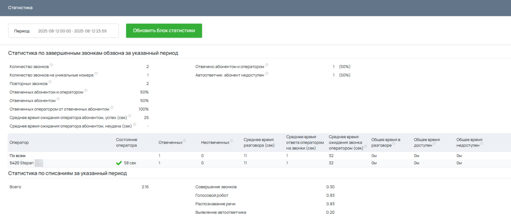Click help icon in "Общее время недоступен" header
Screen dimensions: 511x220
(481, 144)
